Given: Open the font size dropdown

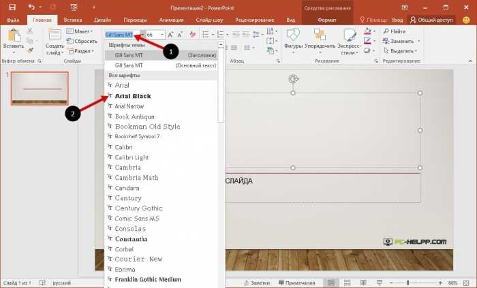Looking at the screenshot, I should pyautogui.click(x=162, y=35).
